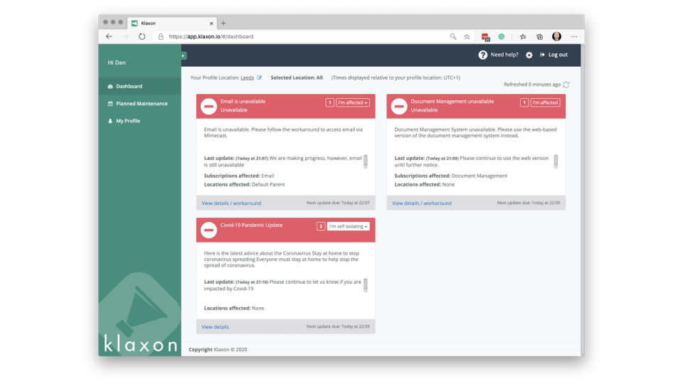Viewport: 683px width, 384px height.
Task: Click the scrollbar in the Email card update
Action: 366,161
